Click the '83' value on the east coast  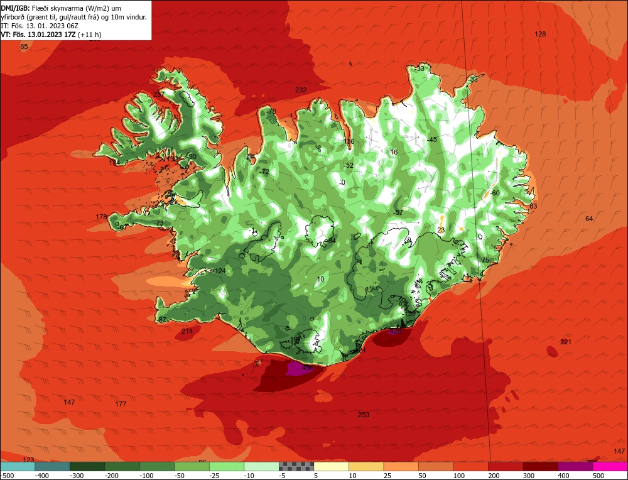[x=533, y=206]
